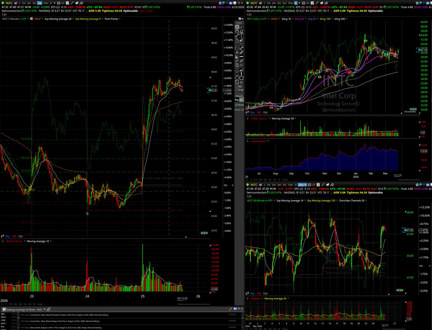The width and height of the screenshot is (432, 330).
Task: Click Sell under the daily chart
Action: 259,112
